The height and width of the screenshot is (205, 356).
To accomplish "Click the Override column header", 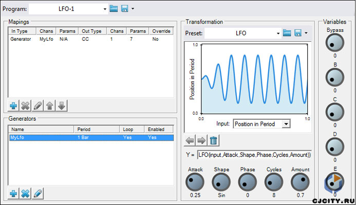I will click(161, 31).
